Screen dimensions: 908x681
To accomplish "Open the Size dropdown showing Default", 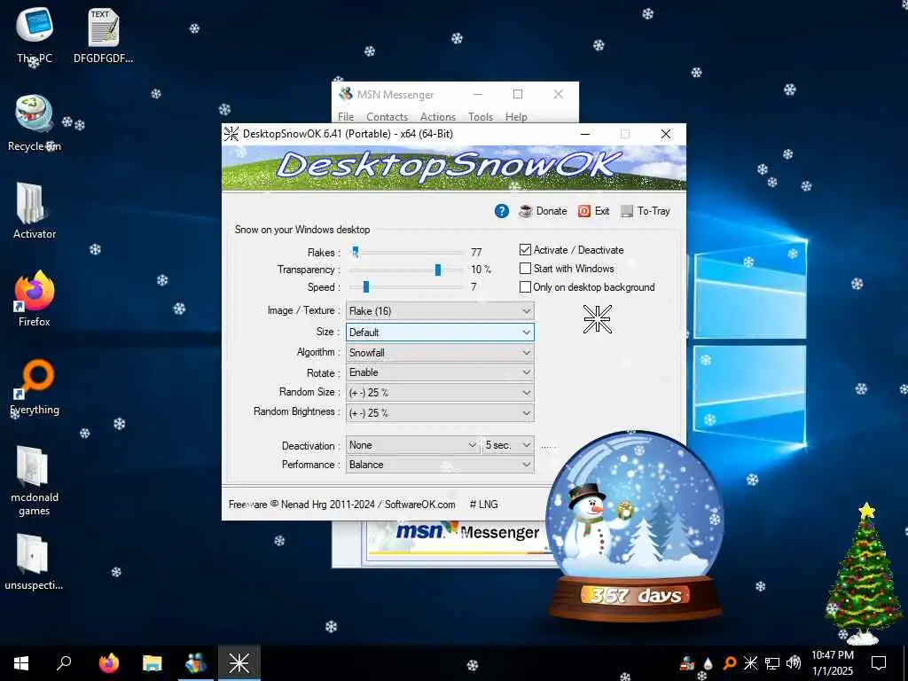I will point(440,333).
